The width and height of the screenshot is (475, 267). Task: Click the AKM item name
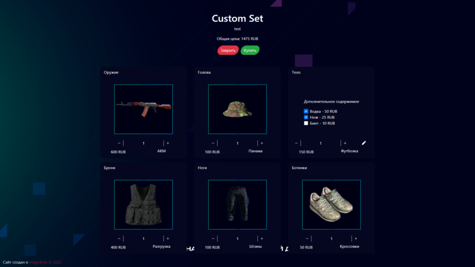point(161,151)
